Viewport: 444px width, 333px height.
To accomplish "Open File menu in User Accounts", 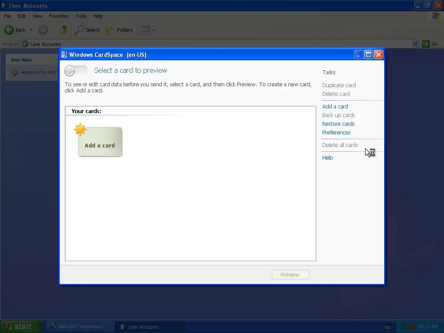I will coord(7,16).
